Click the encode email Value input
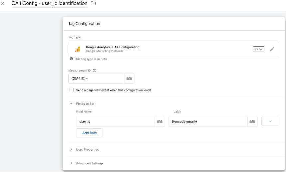This screenshot has width=286, height=172. [208, 122]
